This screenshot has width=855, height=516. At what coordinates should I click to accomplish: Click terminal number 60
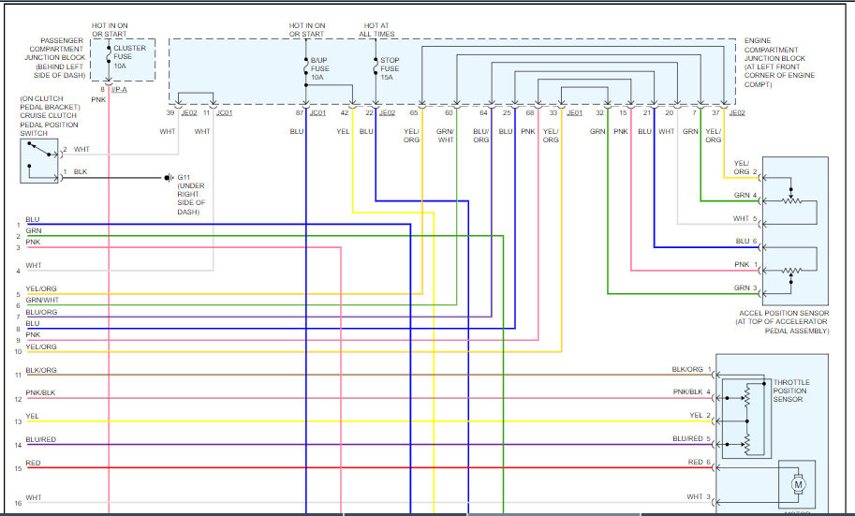pos(449,113)
